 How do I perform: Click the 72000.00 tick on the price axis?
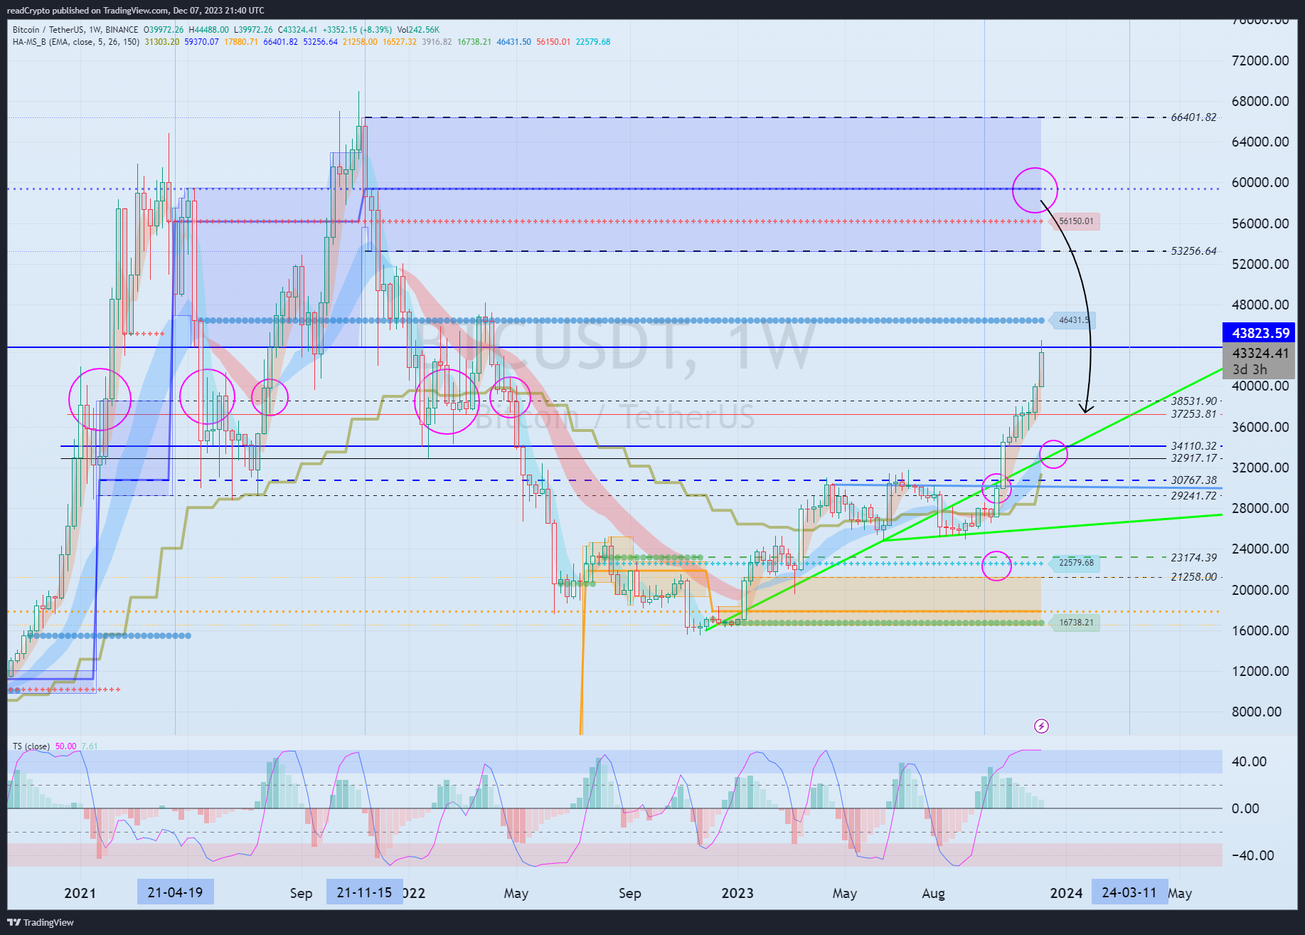(1260, 60)
